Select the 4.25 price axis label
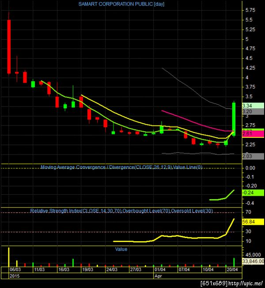The height and width of the screenshot is (288, 265). click(x=250, y=68)
